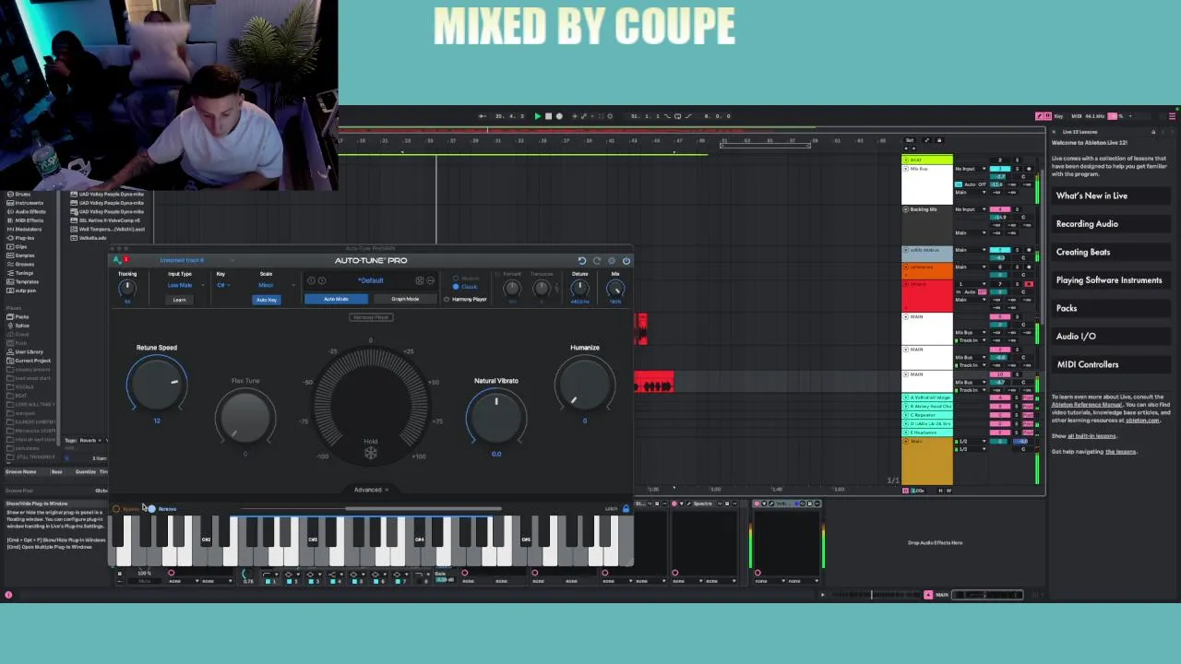Go to next preset arrow icon

click(322, 280)
